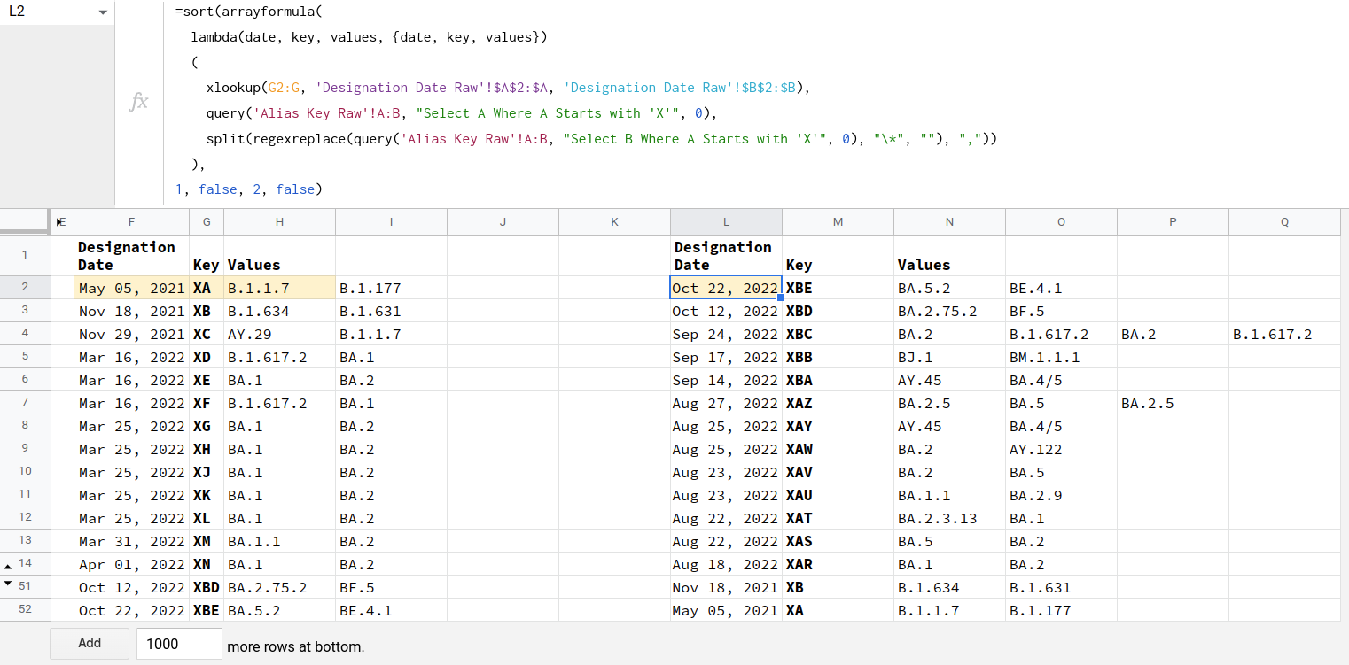The height and width of the screenshot is (665, 1349).
Task: Click BA.2.3.13 cell
Action: pos(949,518)
